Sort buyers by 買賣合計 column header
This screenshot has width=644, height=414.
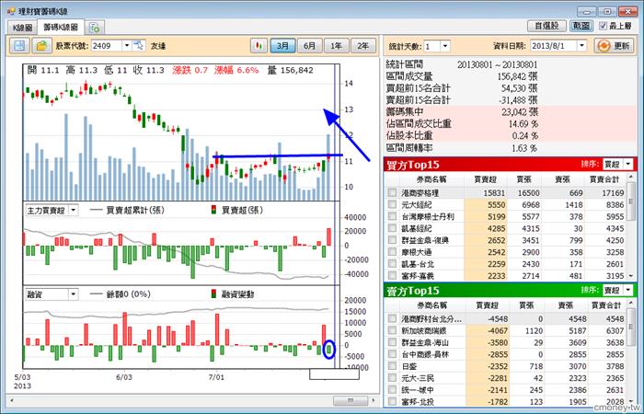[604, 179]
